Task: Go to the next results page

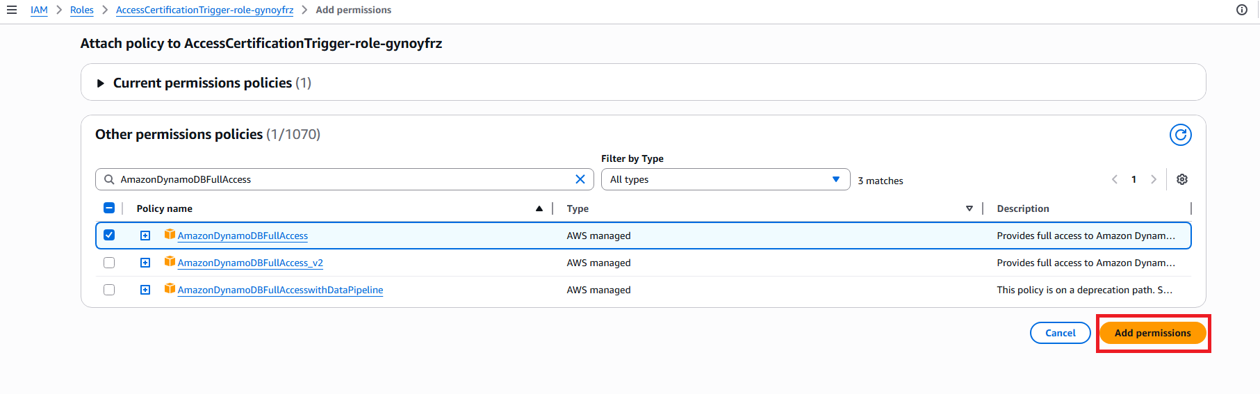Action: coord(1154,179)
